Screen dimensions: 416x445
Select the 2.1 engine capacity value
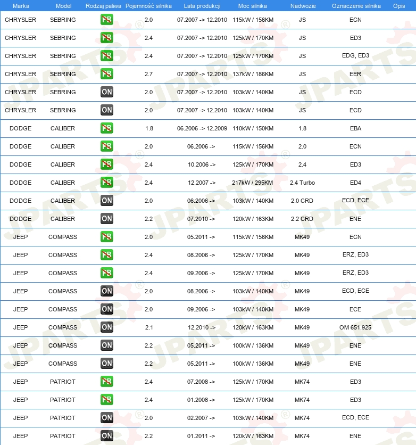point(149,327)
